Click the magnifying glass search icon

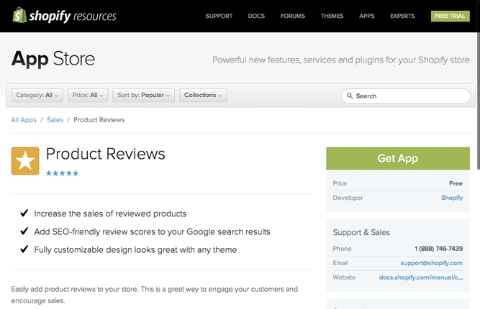pos(350,96)
